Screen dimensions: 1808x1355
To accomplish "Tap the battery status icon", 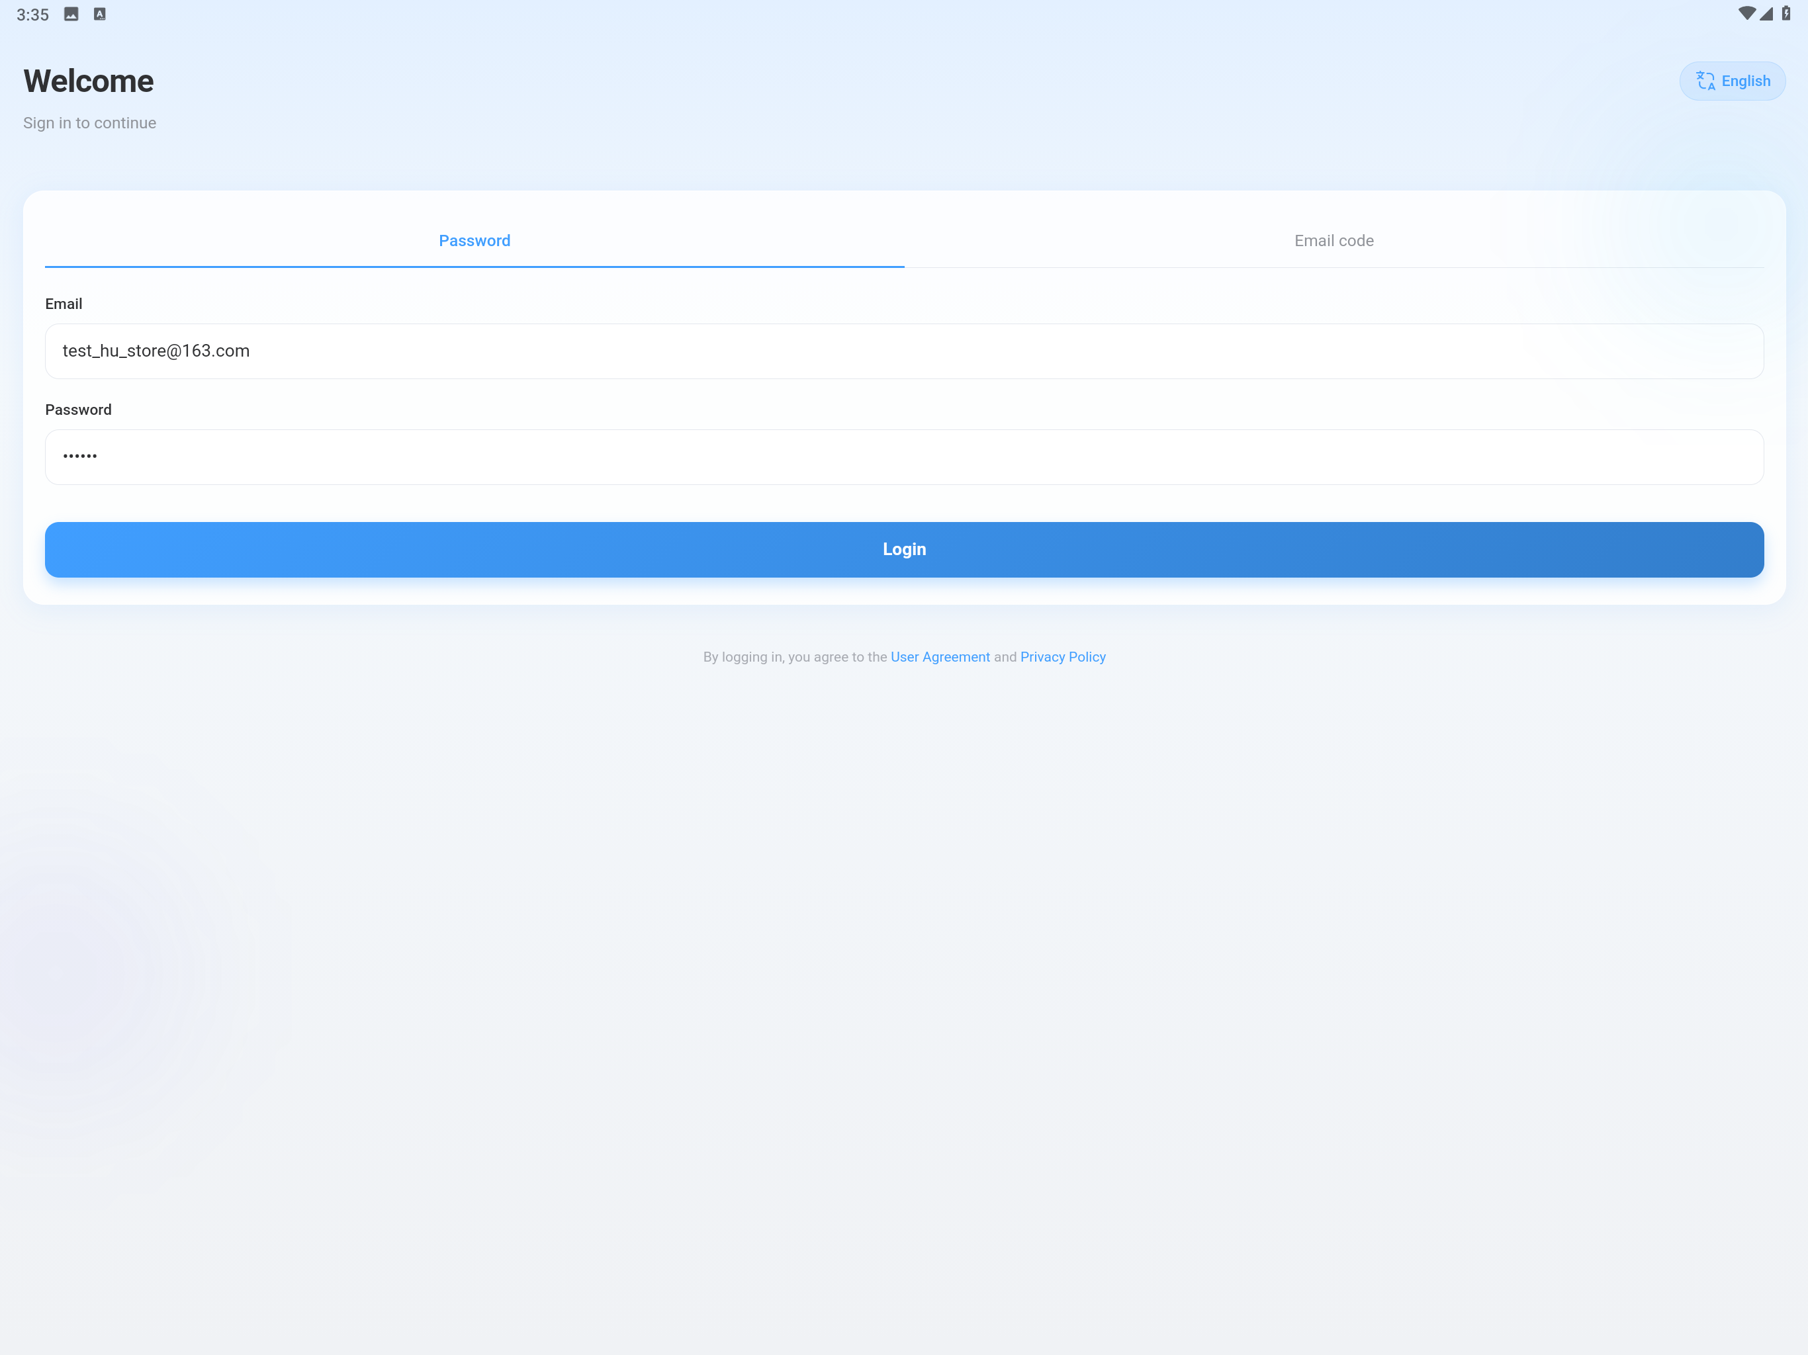I will pos(1786,13).
